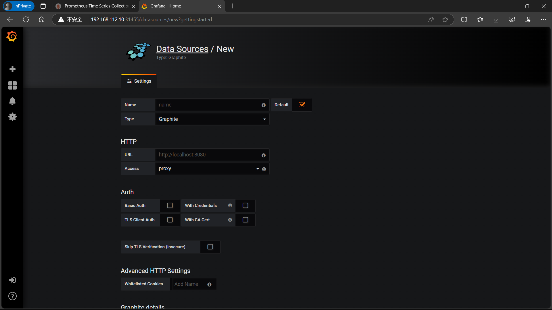Uncheck the Default data source checkbox
The width and height of the screenshot is (552, 310).
[x=302, y=105]
